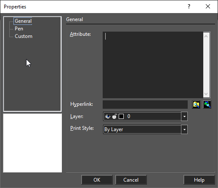Image resolution: width=218 pixels, height=188 pixels.
Task: Click the question mark help icon in title bar
Action: coord(189,6)
